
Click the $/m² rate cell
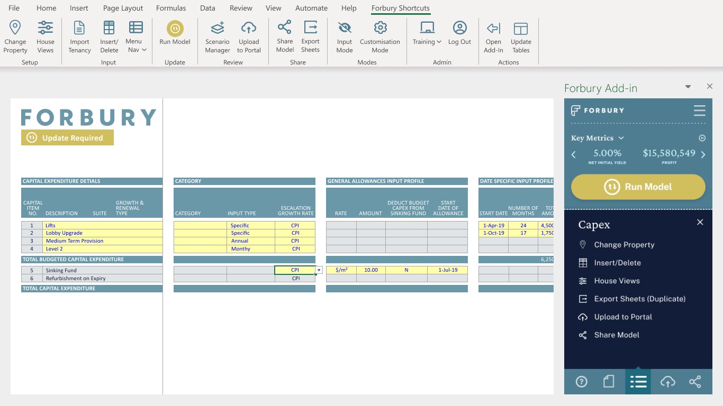pos(341,270)
